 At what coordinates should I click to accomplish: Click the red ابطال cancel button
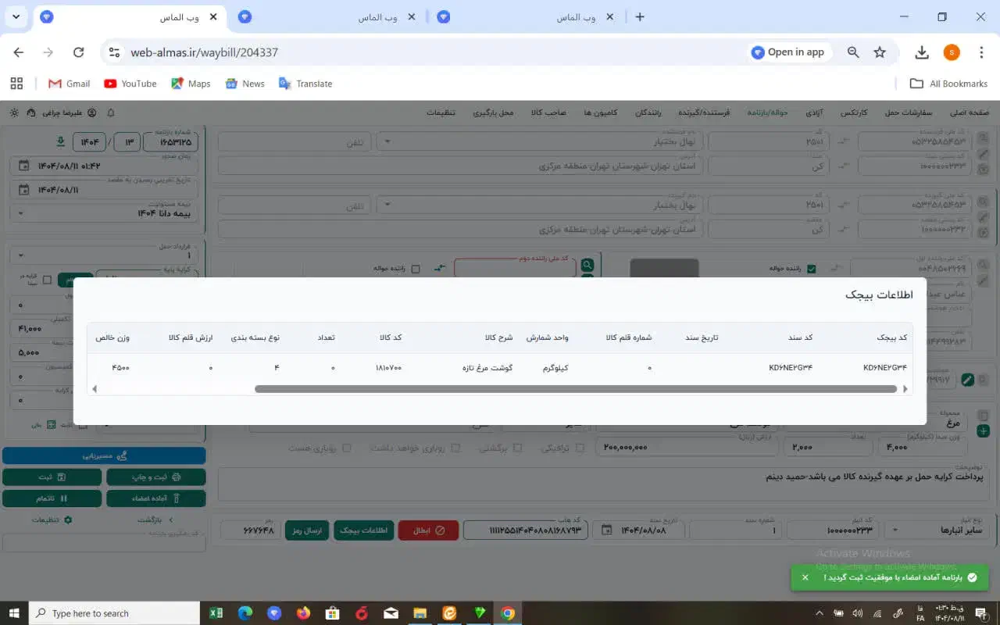click(x=428, y=530)
